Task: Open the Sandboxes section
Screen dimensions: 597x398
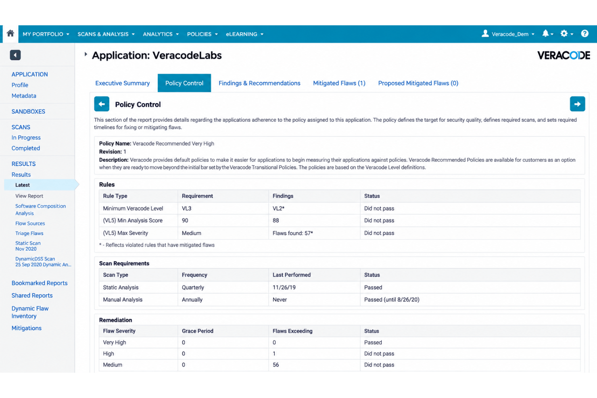Action: tap(28, 112)
